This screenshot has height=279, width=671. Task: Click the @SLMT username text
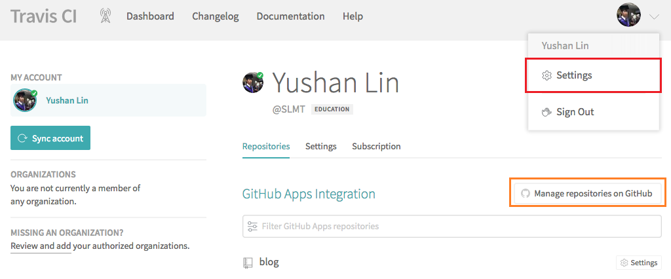coord(289,109)
